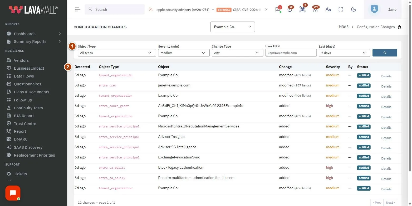Screen dimensions: 412x206
Task: Open the Dashboards sidebar icon
Action: (x=9, y=34)
